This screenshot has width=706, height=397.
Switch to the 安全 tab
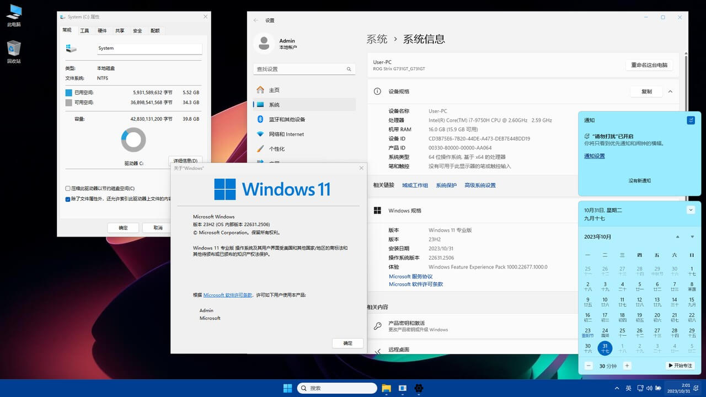click(x=137, y=31)
